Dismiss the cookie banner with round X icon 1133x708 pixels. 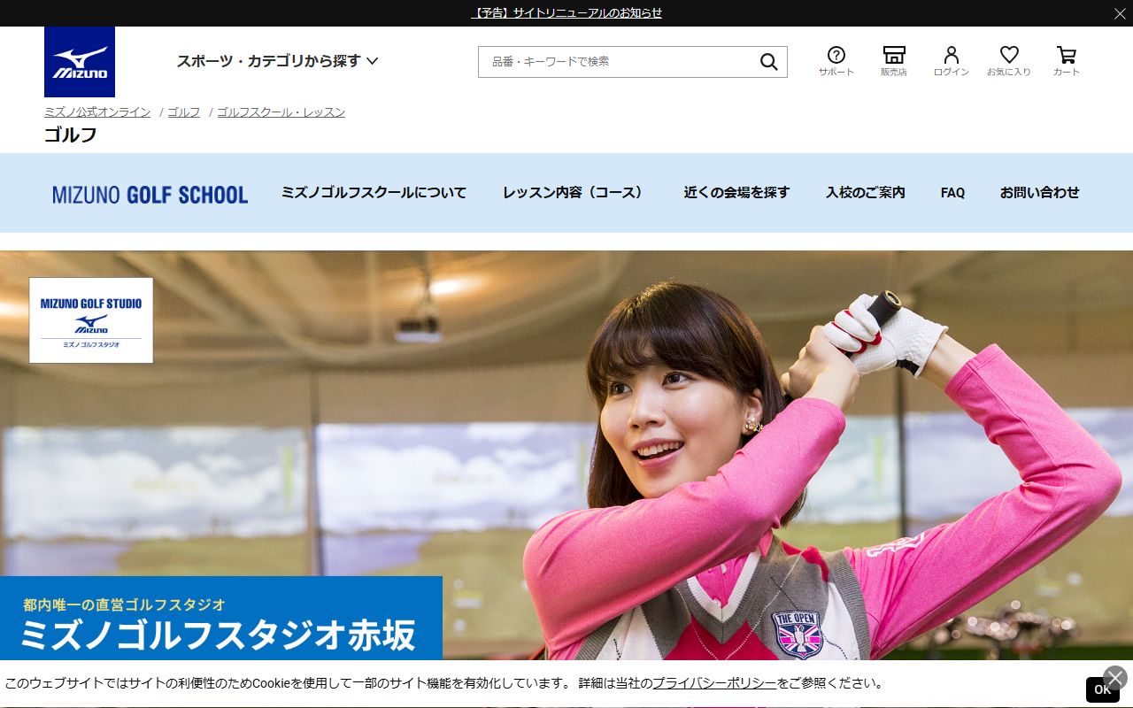[1115, 678]
